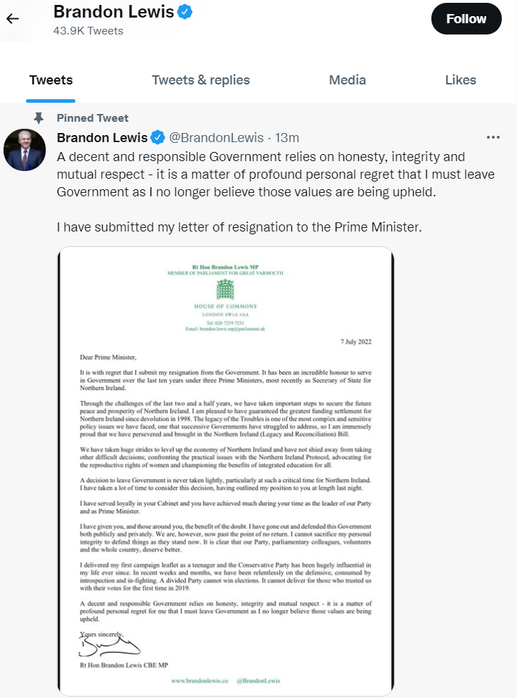The image size is (532, 698).
Task: Click the 43.9K Tweets count
Action: point(88,30)
